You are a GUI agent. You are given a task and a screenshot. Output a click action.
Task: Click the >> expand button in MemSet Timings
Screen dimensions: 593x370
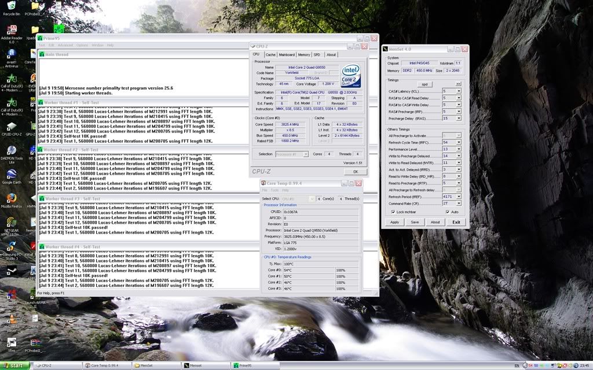click(459, 84)
